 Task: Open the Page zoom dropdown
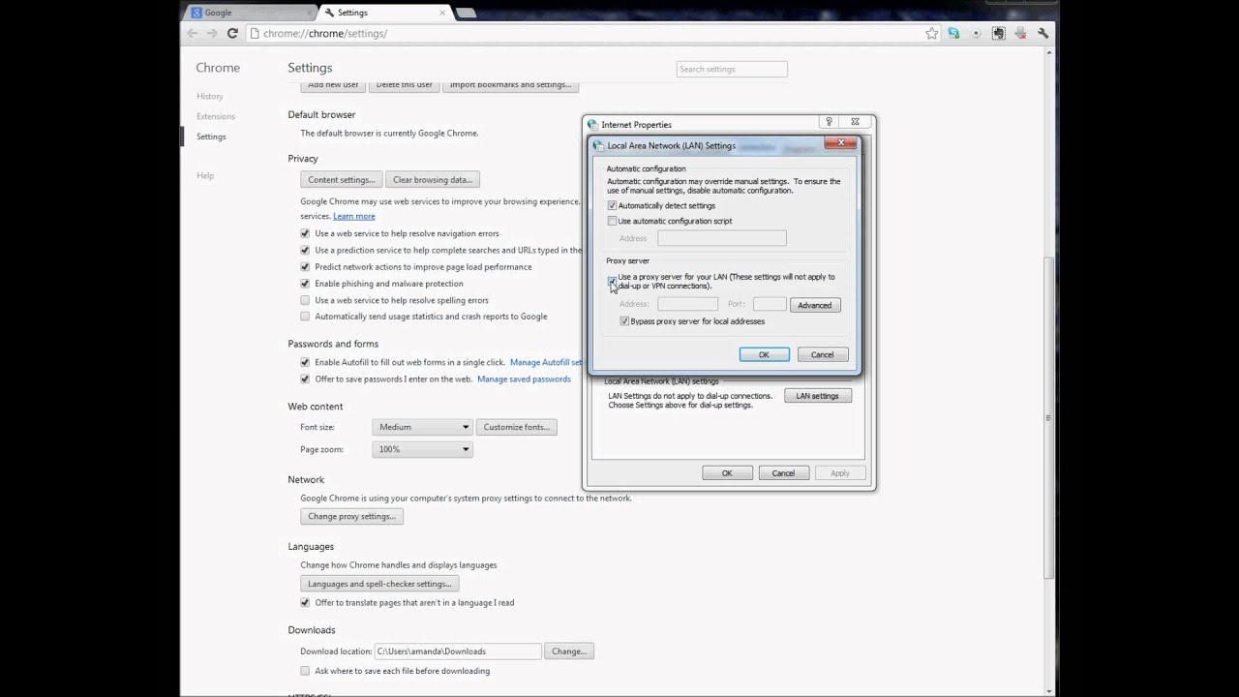click(x=422, y=449)
